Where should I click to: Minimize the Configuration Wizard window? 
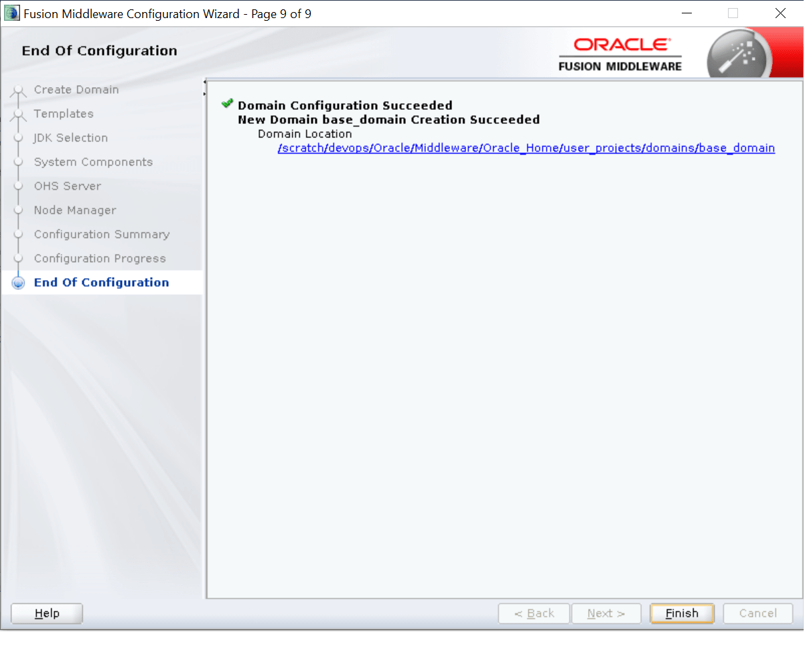pos(686,13)
